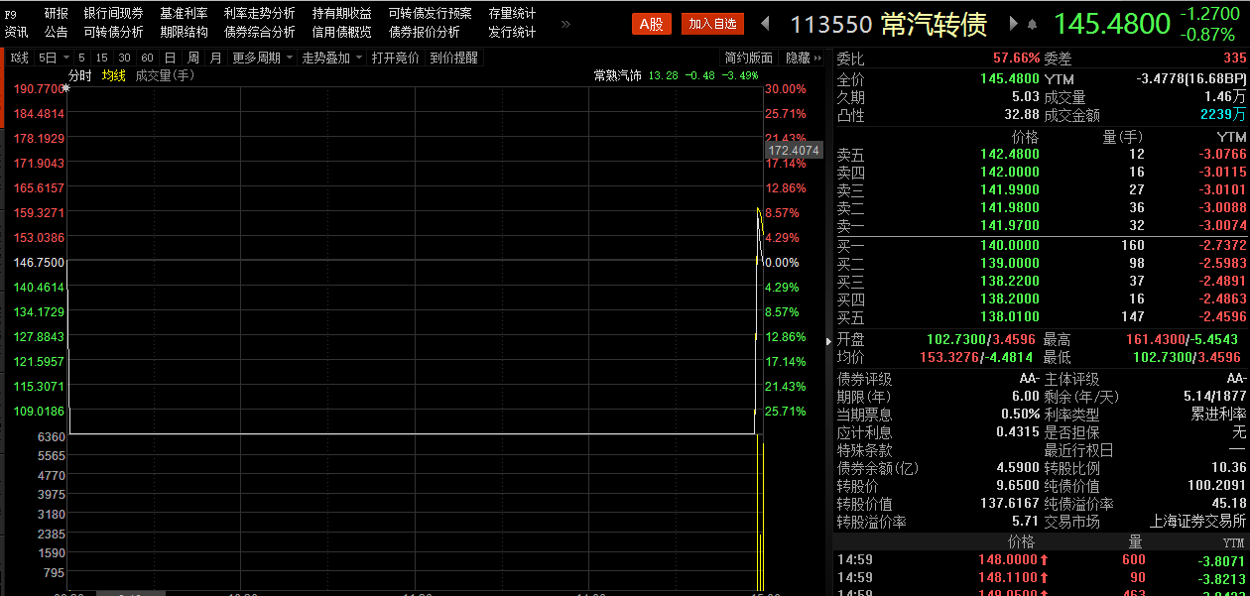Click the up arrow beside 148.1100 trade
The image size is (1250, 596).
(x=1044, y=577)
